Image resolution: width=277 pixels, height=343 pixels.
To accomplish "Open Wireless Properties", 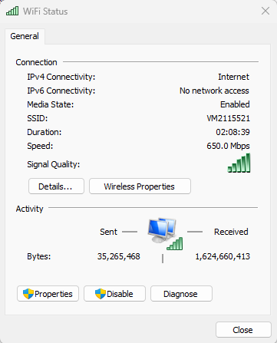I will point(140,186).
